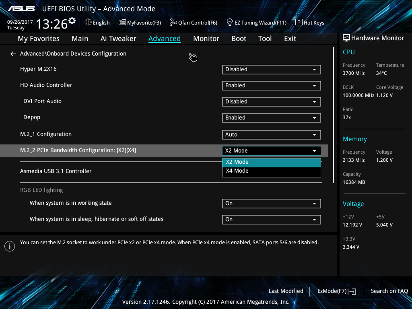Select Depop setting label

click(x=32, y=117)
